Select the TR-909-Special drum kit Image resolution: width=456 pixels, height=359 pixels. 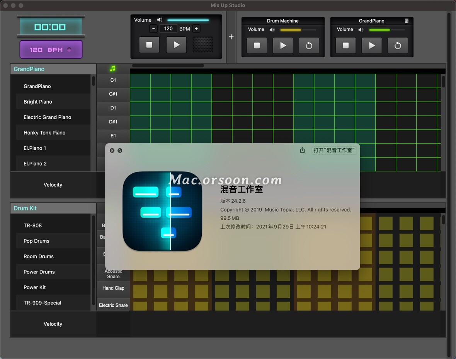53,303
